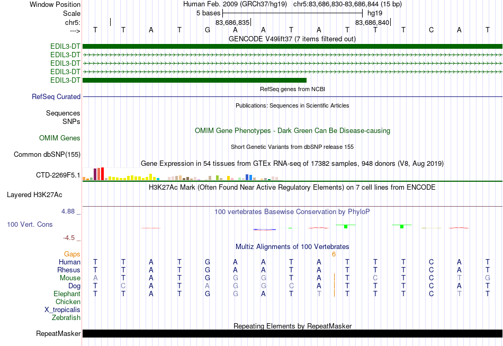Click the OMIM Genes label
This screenshot has width=503, height=346.
[60, 138]
